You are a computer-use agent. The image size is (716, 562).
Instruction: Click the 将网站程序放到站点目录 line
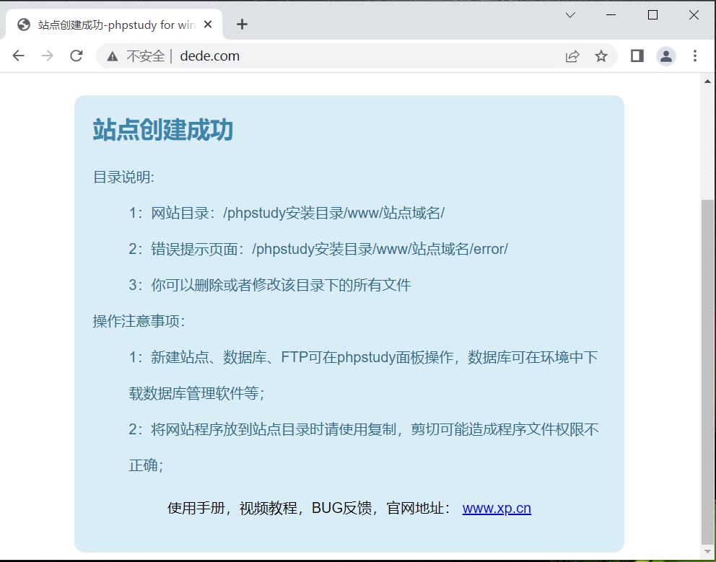(x=364, y=429)
